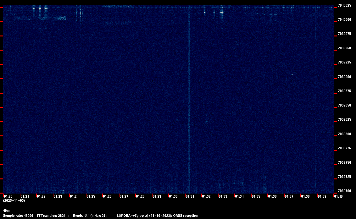Click the 01:35 time label

pyautogui.click(x=256, y=196)
